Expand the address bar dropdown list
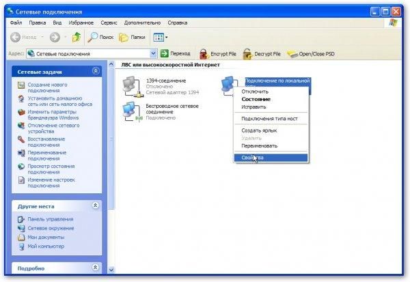 coord(154,53)
